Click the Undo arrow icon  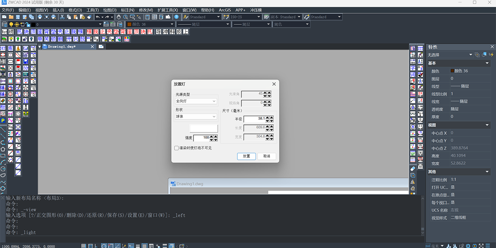point(98,17)
